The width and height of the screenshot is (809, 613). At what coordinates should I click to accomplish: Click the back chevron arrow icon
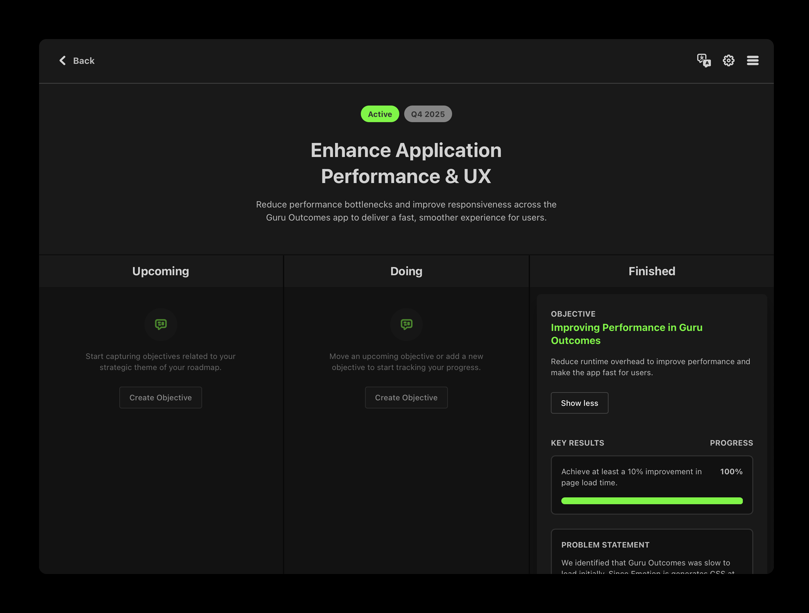[x=63, y=60]
